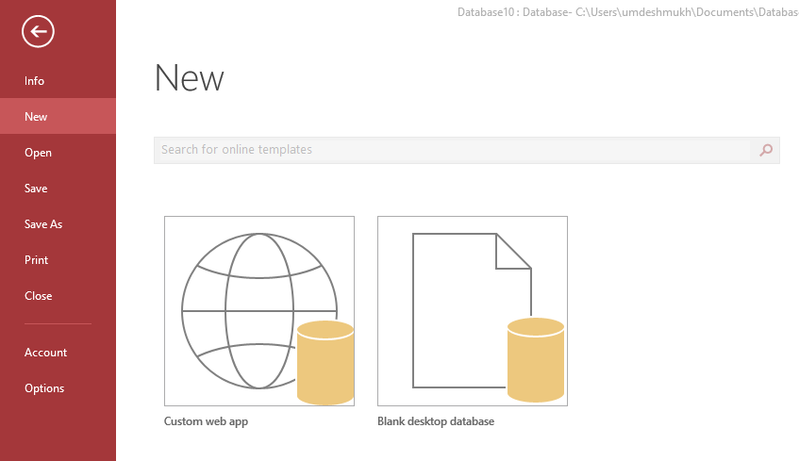Open Access Options

click(x=58, y=387)
